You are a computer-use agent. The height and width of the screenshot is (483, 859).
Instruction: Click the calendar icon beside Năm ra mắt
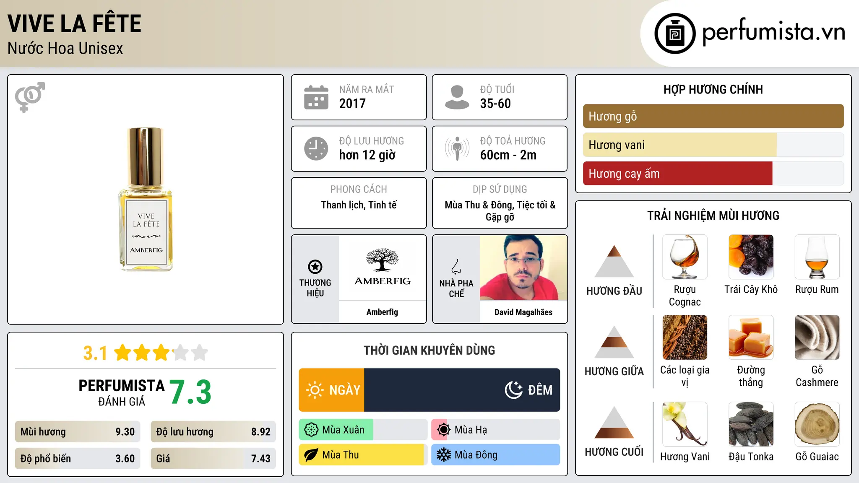pos(316,97)
